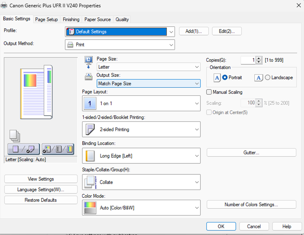Open Language Settings(W)...
304x235 pixels.
41,190
